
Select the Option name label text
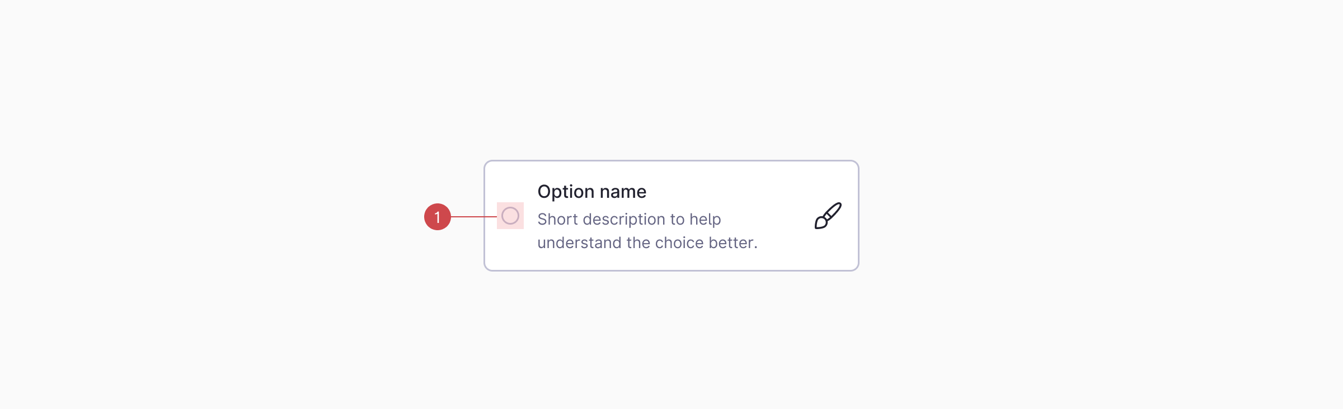[591, 191]
